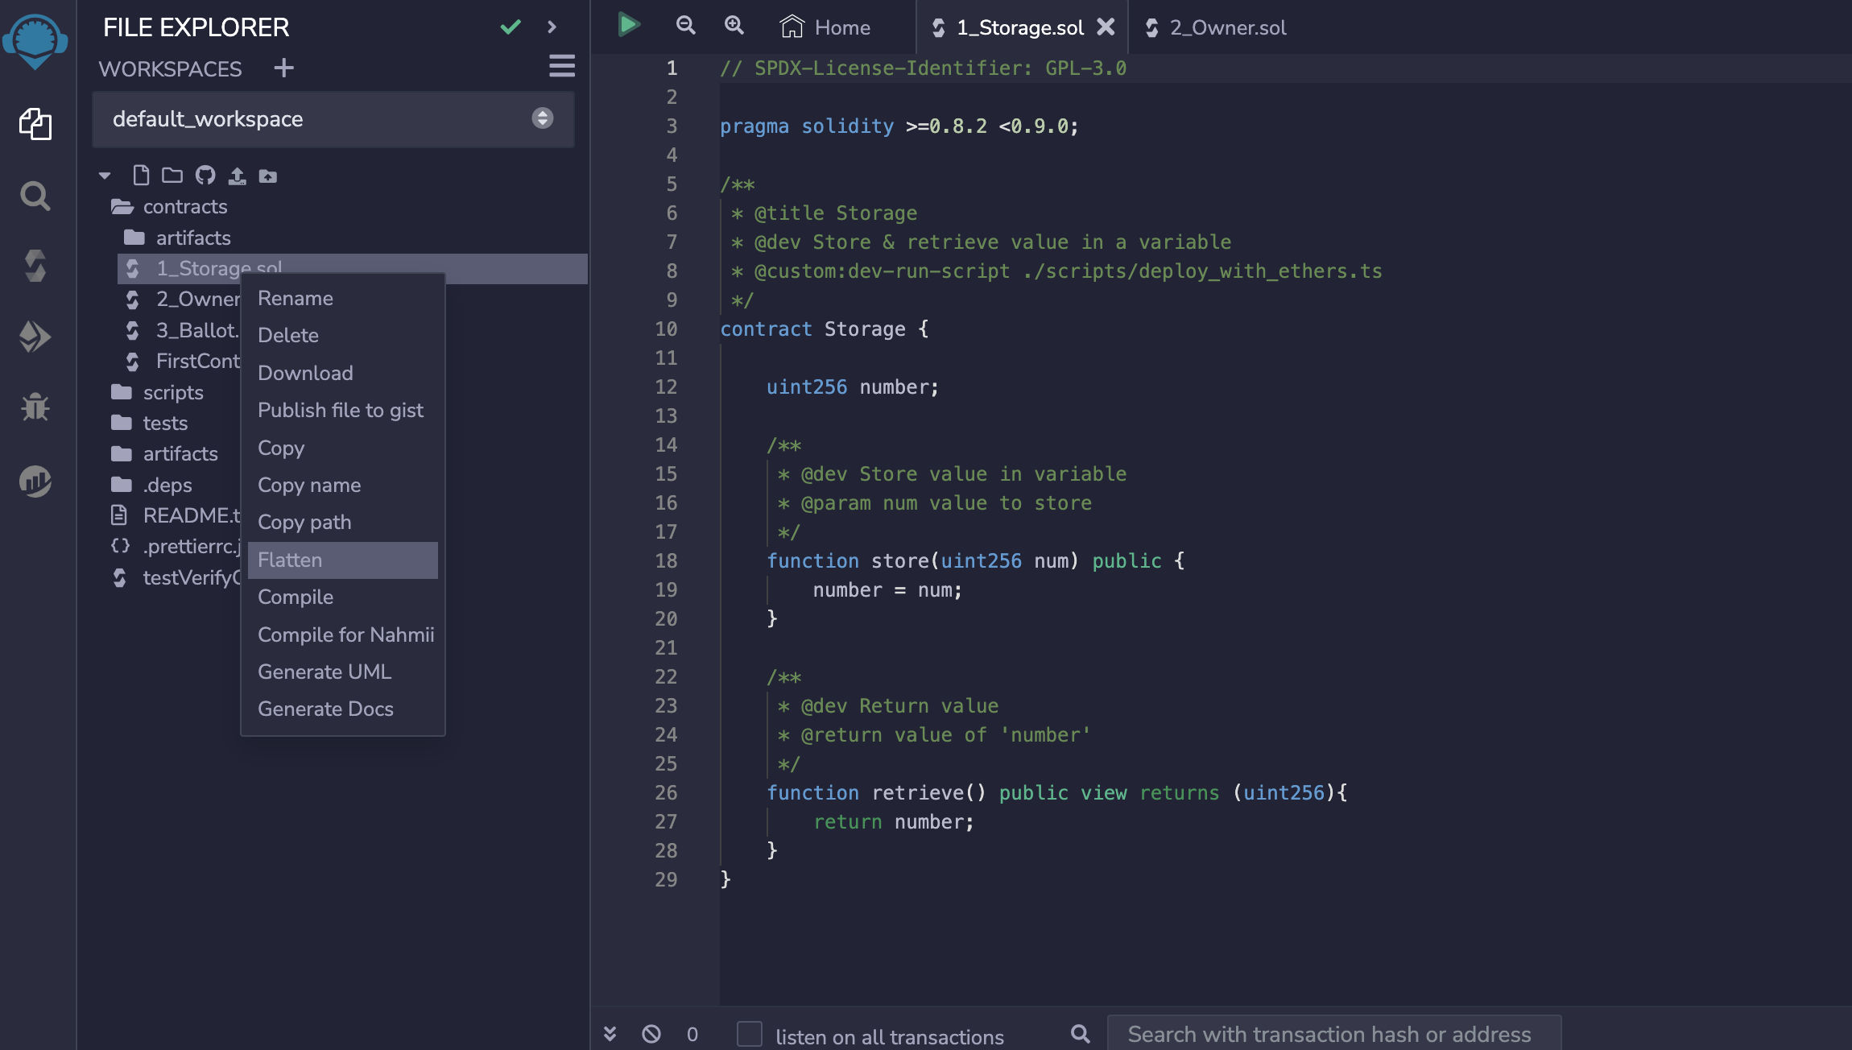
Task: Select Compile from context menu
Action: click(295, 596)
